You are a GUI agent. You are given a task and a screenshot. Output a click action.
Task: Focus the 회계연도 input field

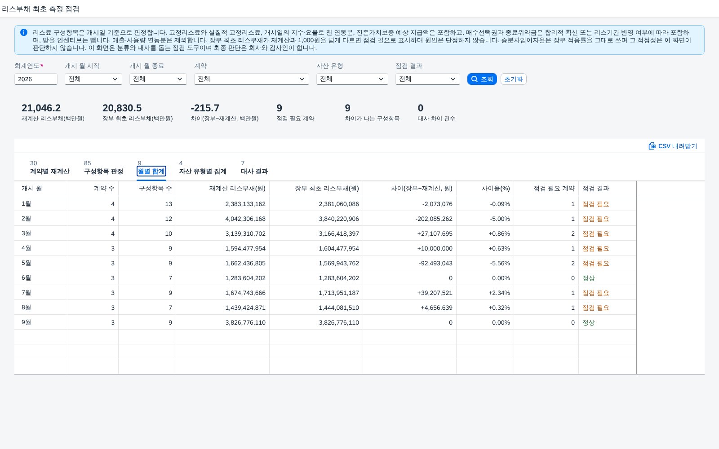pos(36,79)
